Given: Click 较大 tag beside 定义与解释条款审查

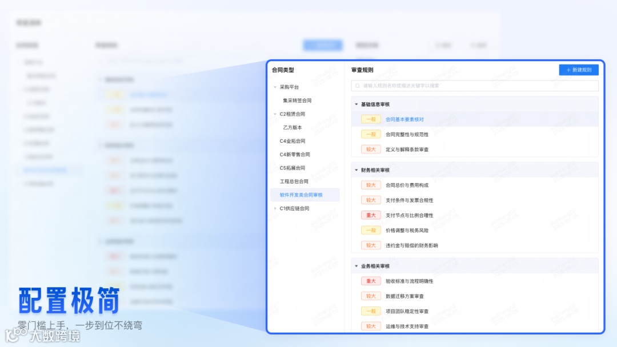Looking at the screenshot, I should click(x=371, y=150).
